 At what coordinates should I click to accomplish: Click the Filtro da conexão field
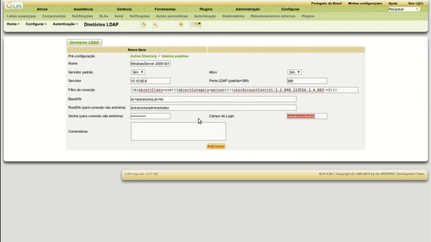tap(244, 90)
